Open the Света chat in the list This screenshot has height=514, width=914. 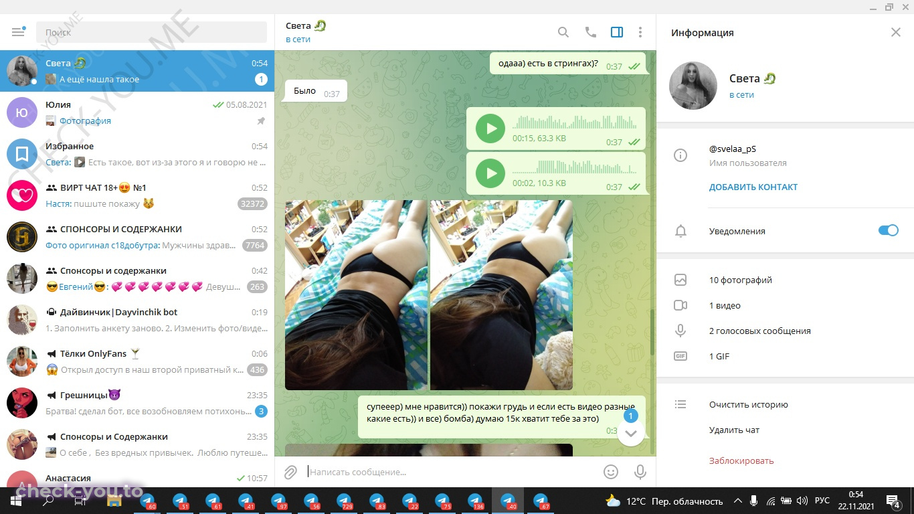137,71
